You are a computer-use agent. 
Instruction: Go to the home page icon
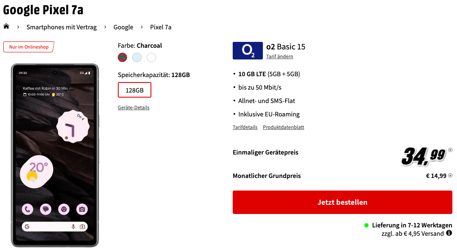(x=6, y=26)
